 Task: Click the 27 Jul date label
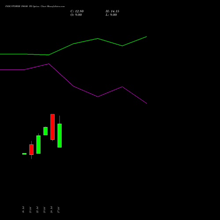[59, 210]
